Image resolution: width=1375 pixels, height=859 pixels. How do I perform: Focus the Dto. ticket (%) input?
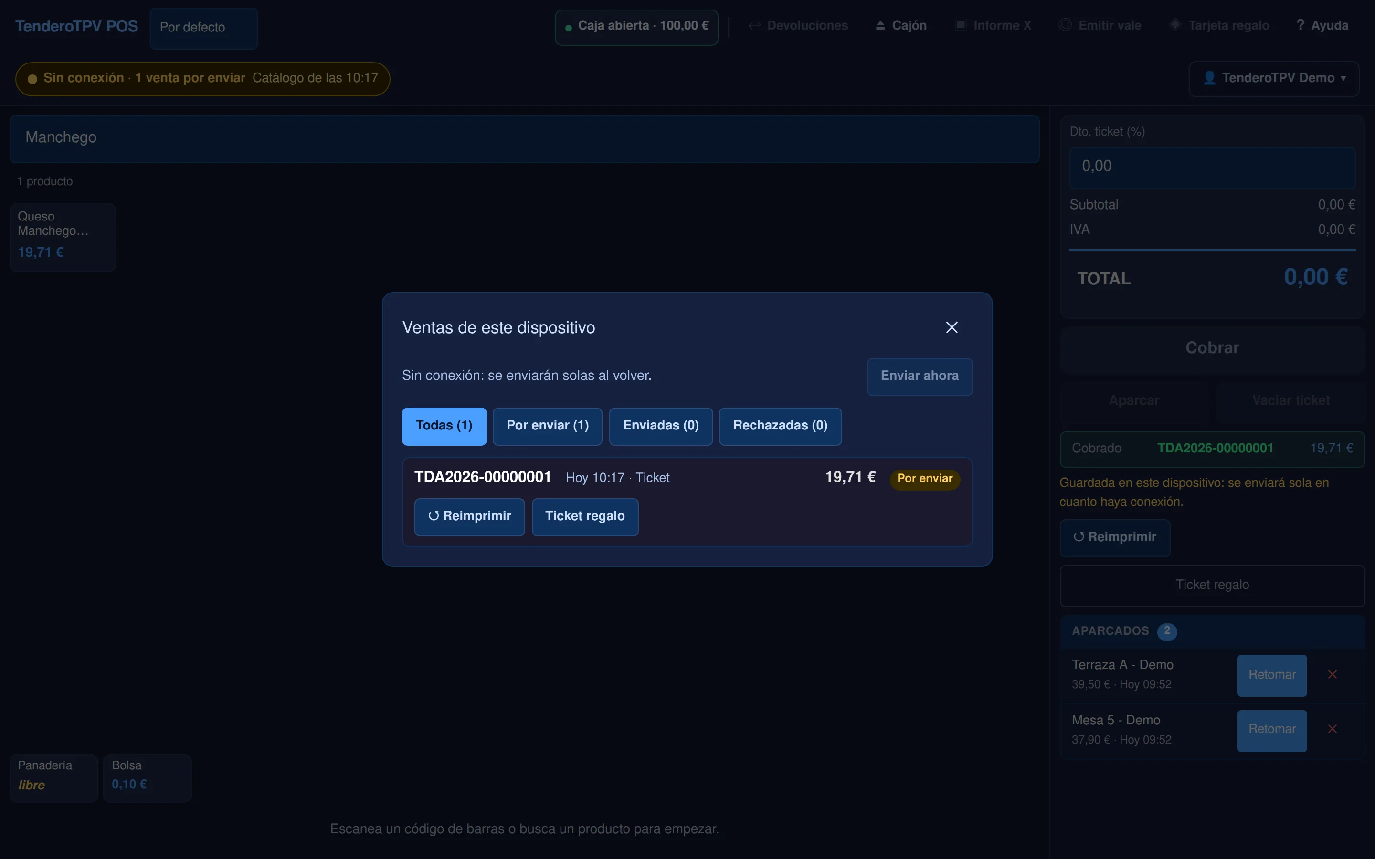coord(1212,168)
